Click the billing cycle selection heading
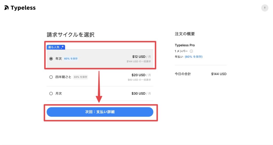 70,35
